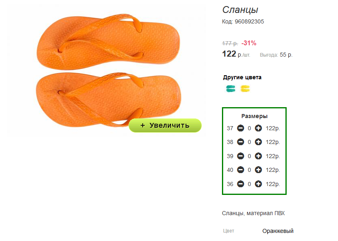This screenshot has height=241, width=338.
Task: Click the green Увеличить button
Action: tap(165, 125)
